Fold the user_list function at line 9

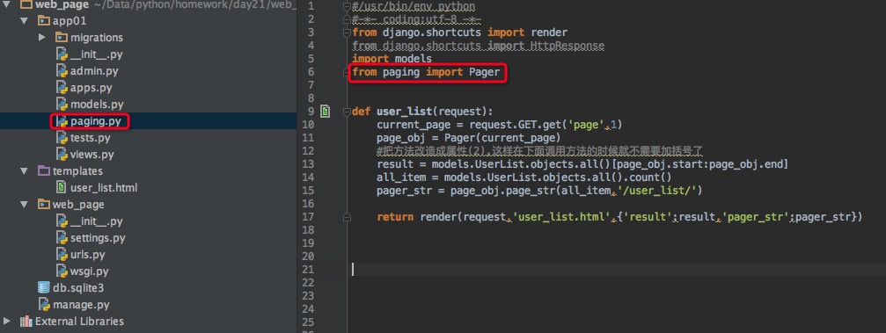(347, 112)
